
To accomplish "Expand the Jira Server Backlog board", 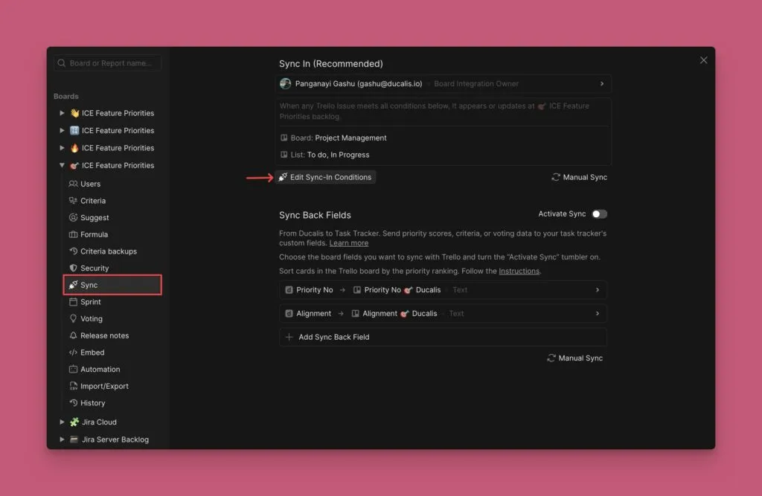I will coord(62,439).
